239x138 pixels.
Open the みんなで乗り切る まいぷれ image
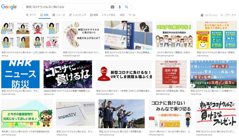(x=170, y=114)
